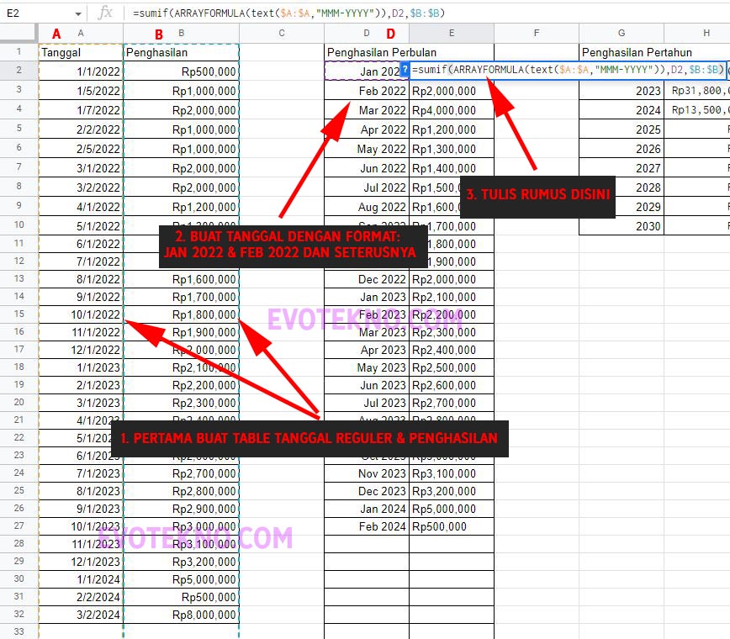The image size is (730, 639).
Task: Click the Tanggal header cell
Action: click(81, 53)
